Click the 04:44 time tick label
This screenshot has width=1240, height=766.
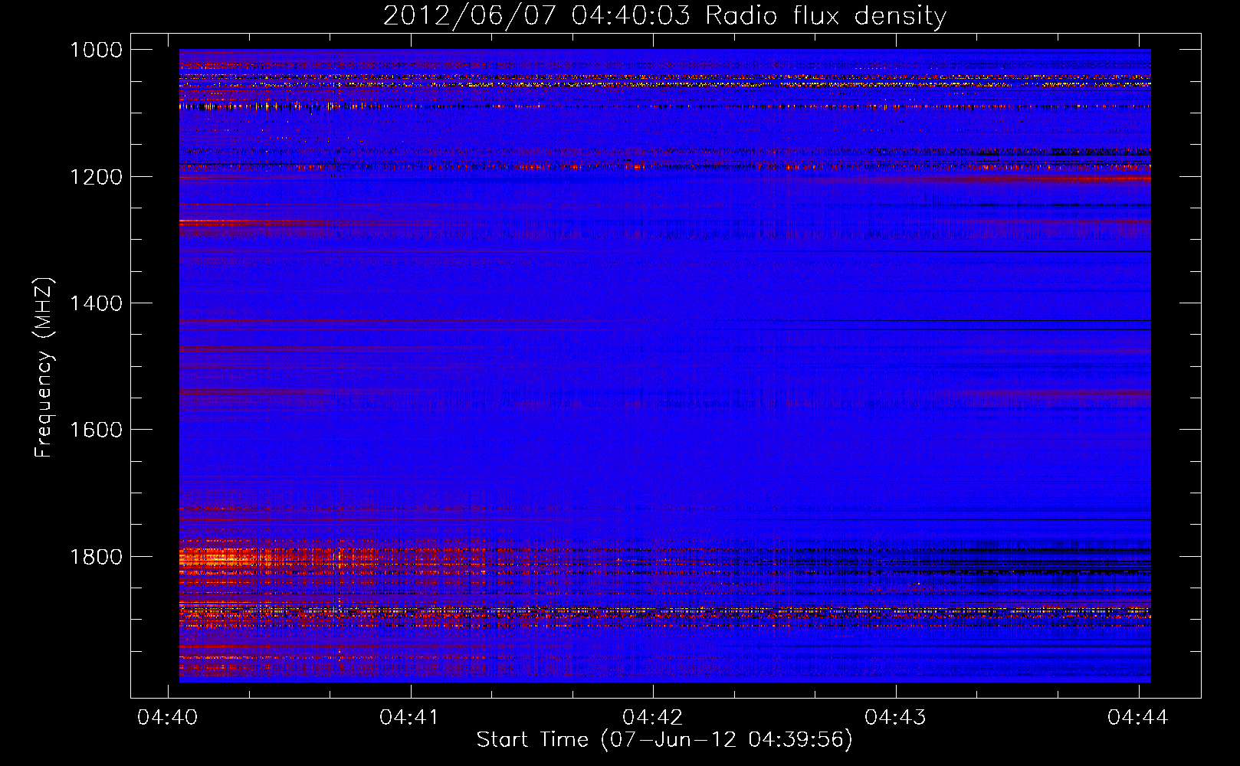(1138, 717)
